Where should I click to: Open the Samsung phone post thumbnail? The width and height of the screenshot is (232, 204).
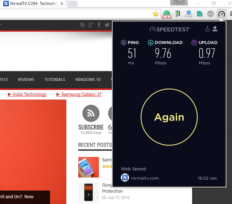(88, 167)
